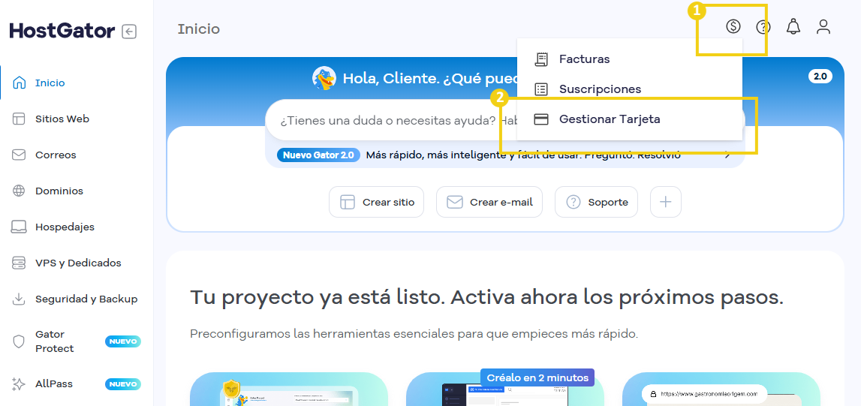Viewport: 861px width, 406px height.
Task: Click the Dominios globe icon
Action: [19, 191]
